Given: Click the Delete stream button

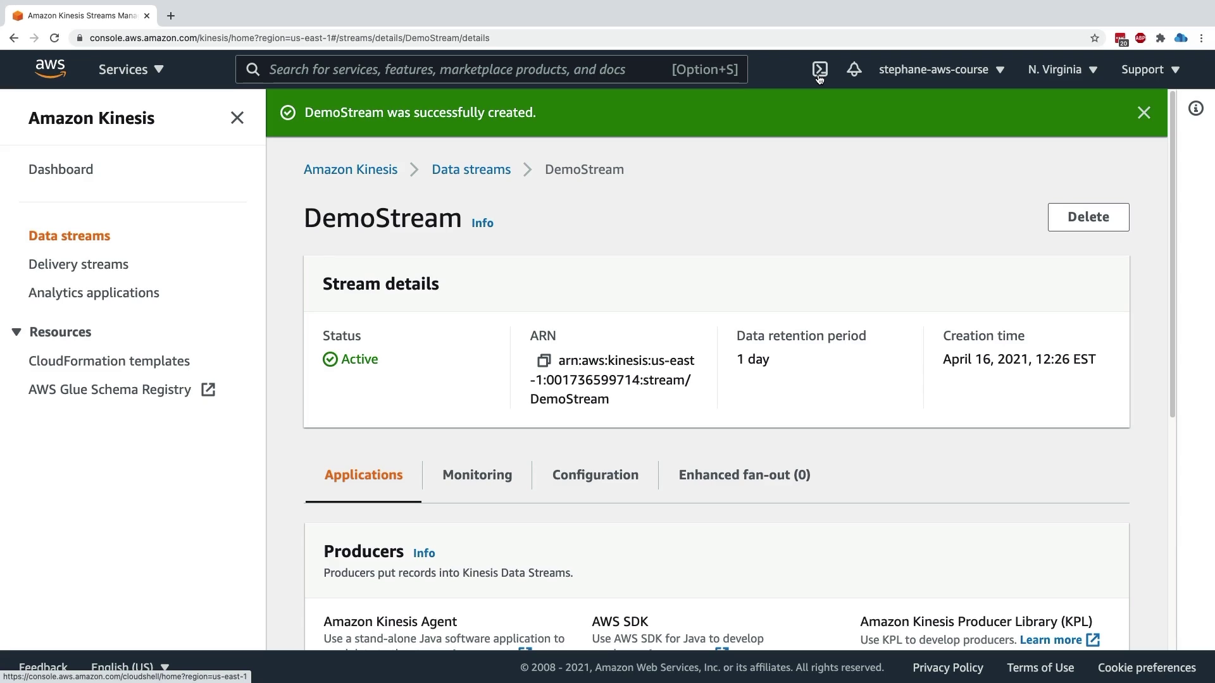Looking at the screenshot, I should click(1088, 217).
